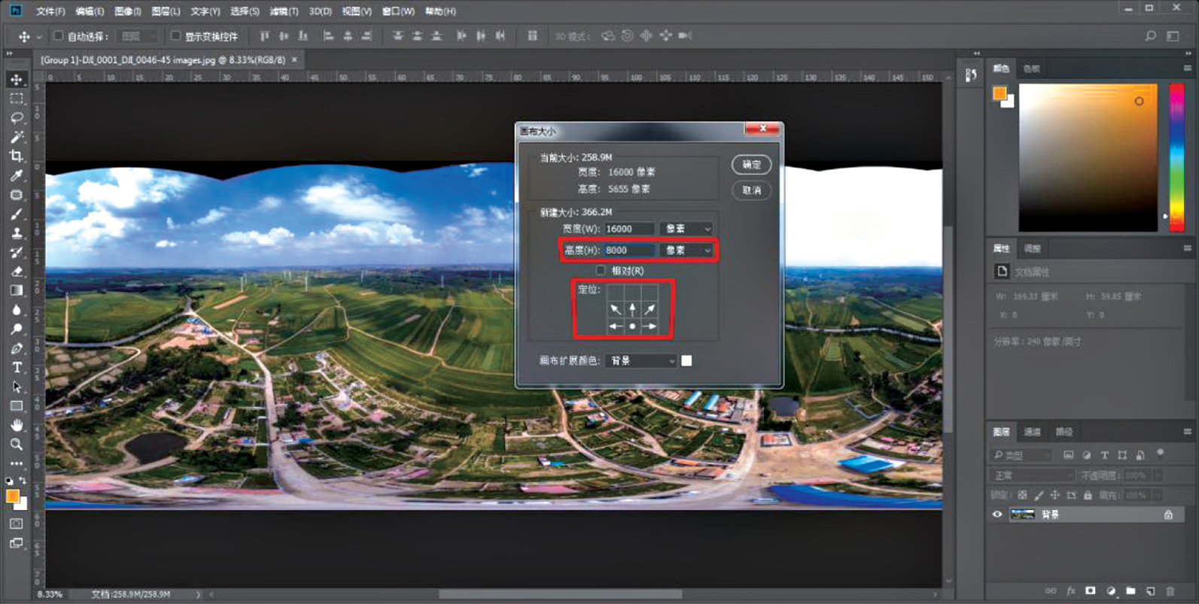Activate the Zoom tool

16,444
